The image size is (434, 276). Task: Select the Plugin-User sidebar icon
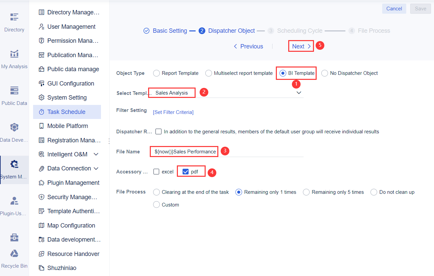14,204
